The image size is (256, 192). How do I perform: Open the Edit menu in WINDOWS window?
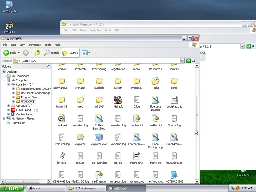coord(13,45)
